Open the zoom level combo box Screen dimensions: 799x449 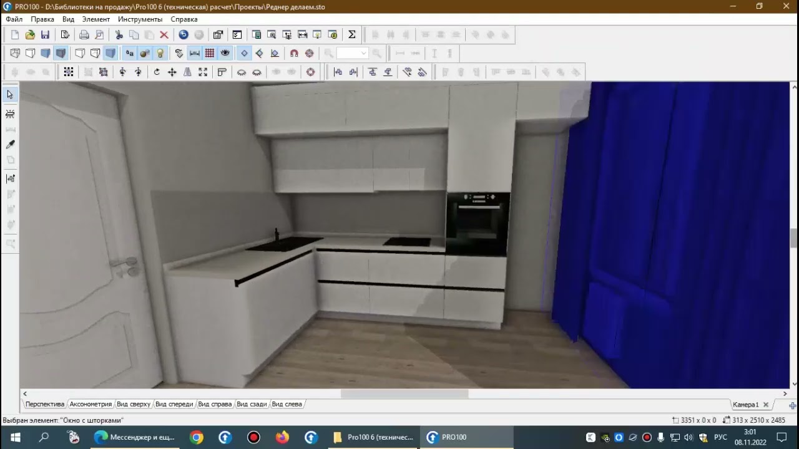pos(352,53)
